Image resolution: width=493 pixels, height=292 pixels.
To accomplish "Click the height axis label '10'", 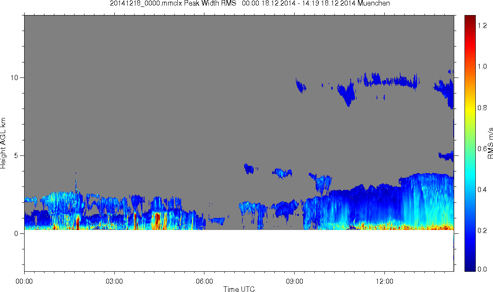I will pos(14,78).
